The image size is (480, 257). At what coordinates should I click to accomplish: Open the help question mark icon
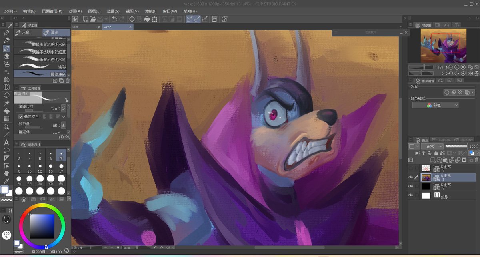coord(224,19)
